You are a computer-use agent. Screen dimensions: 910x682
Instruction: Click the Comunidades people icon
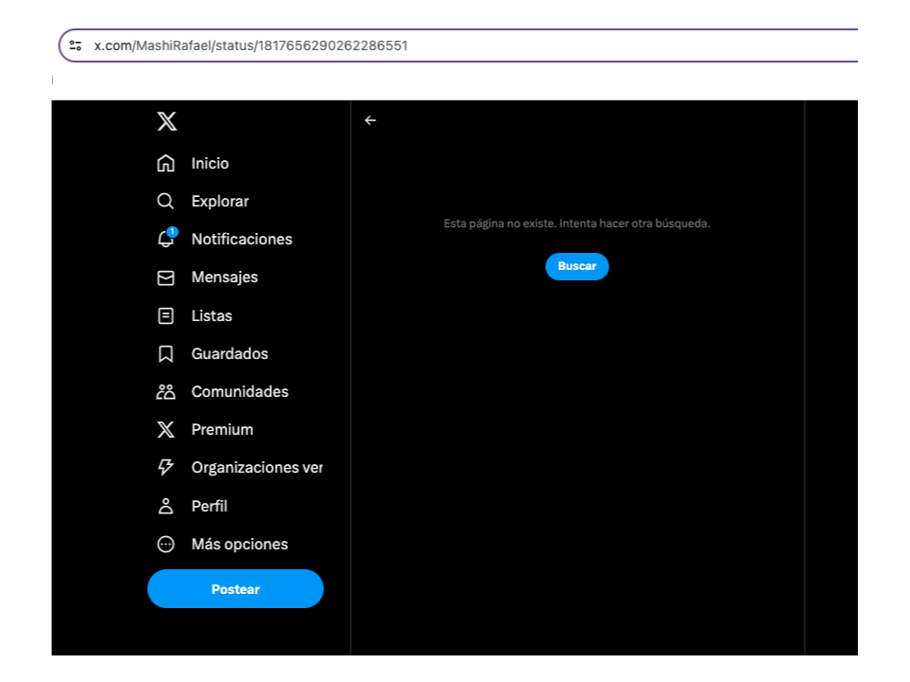[x=166, y=391]
